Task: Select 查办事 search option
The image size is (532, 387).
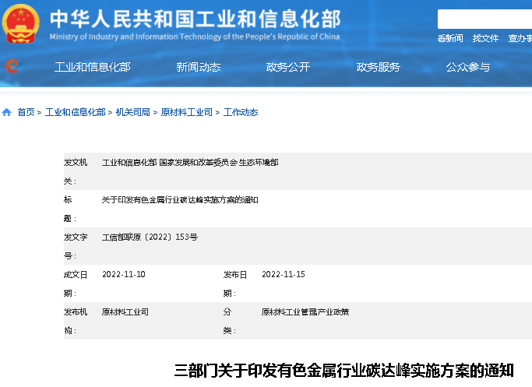Action: tap(520, 38)
